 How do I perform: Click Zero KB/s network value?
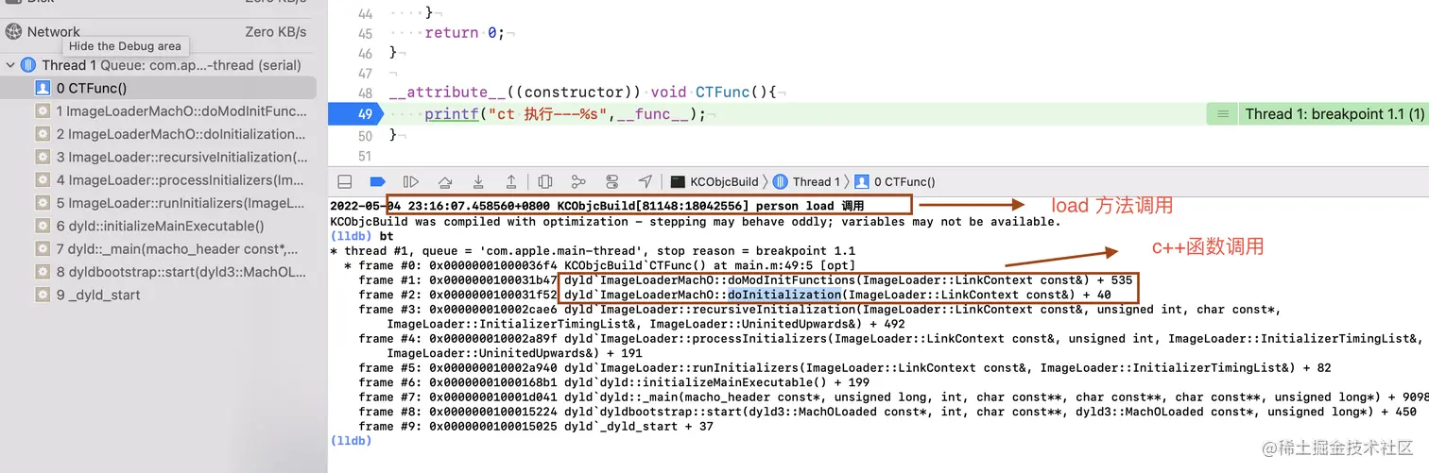point(276,31)
